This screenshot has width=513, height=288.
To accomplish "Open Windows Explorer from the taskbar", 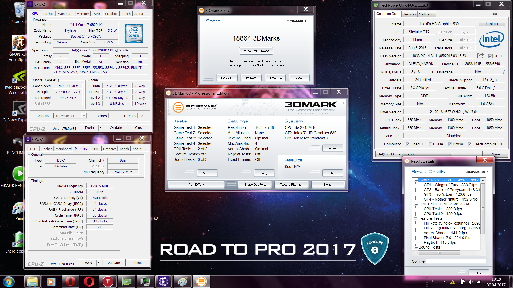I will (32, 282).
